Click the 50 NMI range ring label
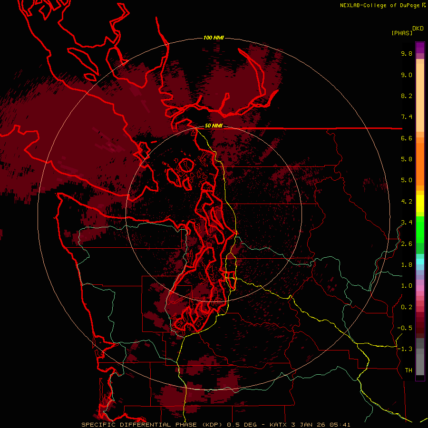The height and width of the screenshot is (428, 428). (x=214, y=126)
